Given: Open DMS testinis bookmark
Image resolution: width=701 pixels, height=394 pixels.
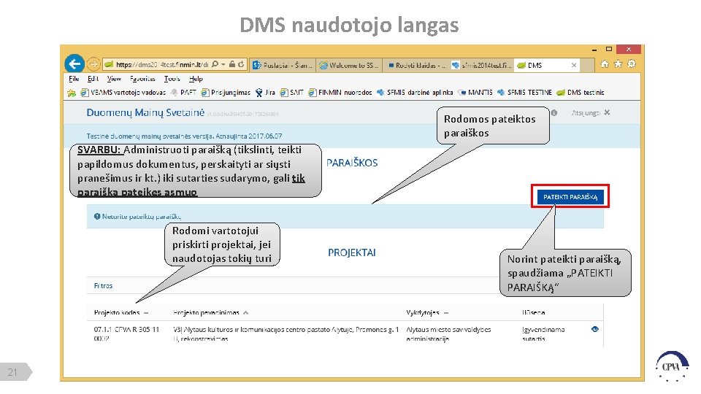Looking at the screenshot, I should click(581, 93).
